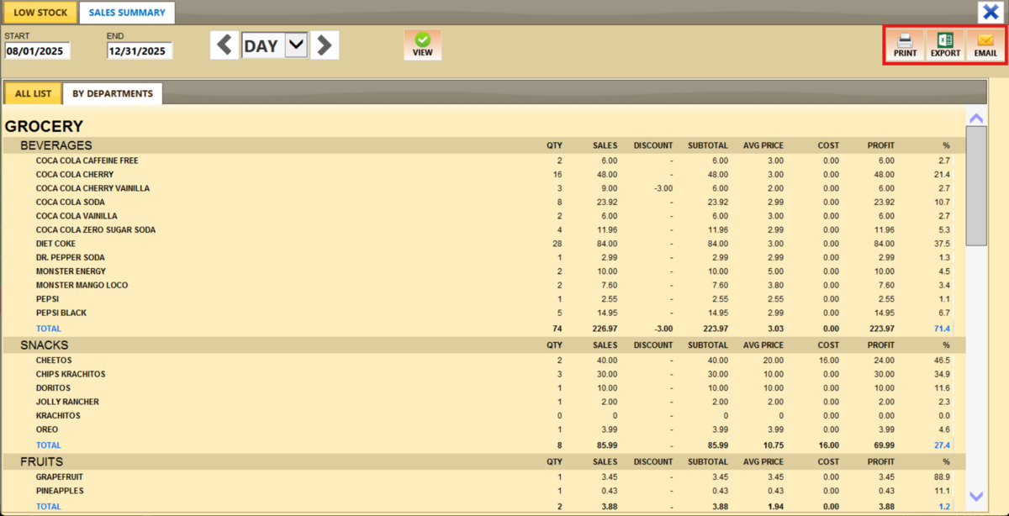This screenshot has width=1009, height=516.
Task: Select the PINEAPPLES row
Action: [x=483, y=491]
